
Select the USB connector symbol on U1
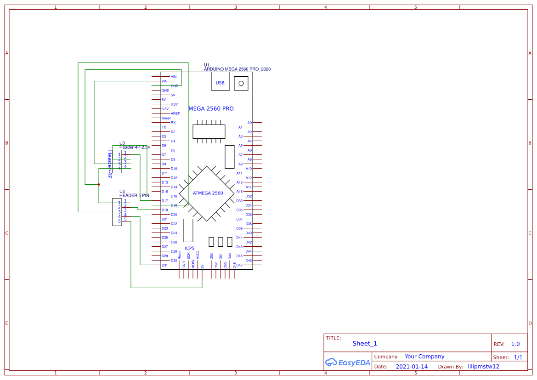(x=220, y=81)
